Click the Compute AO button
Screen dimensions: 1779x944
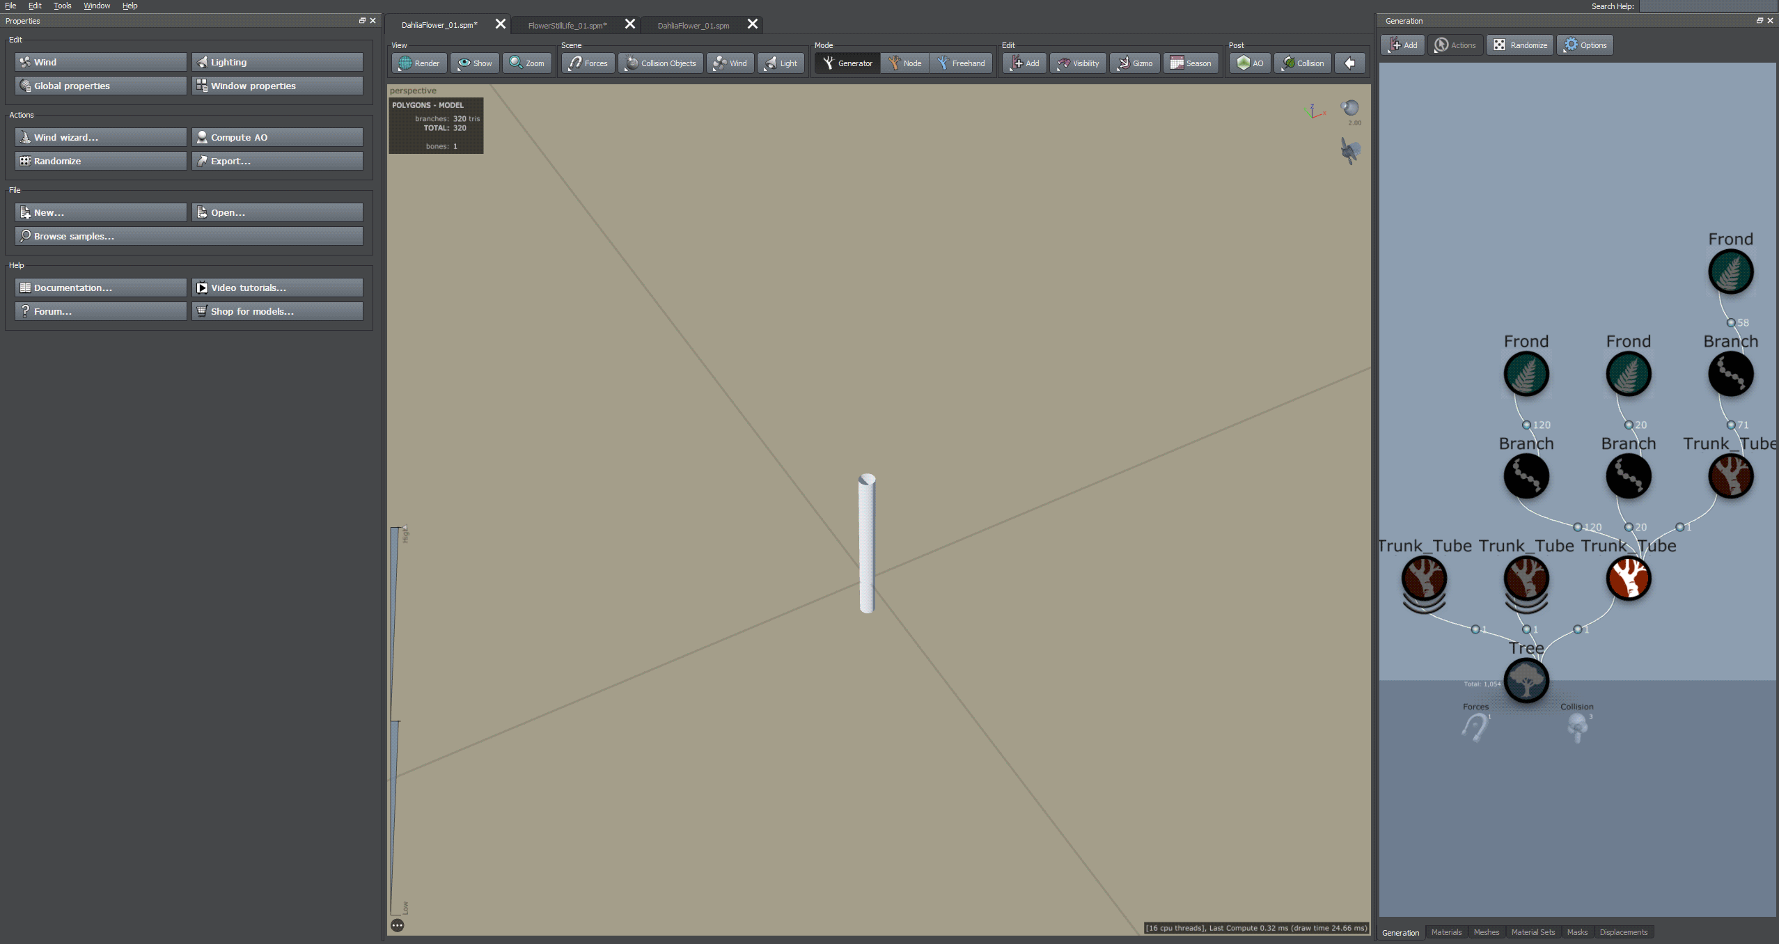(277, 137)
